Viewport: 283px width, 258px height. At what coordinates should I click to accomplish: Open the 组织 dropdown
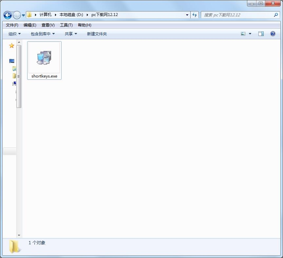coord(15,34)
